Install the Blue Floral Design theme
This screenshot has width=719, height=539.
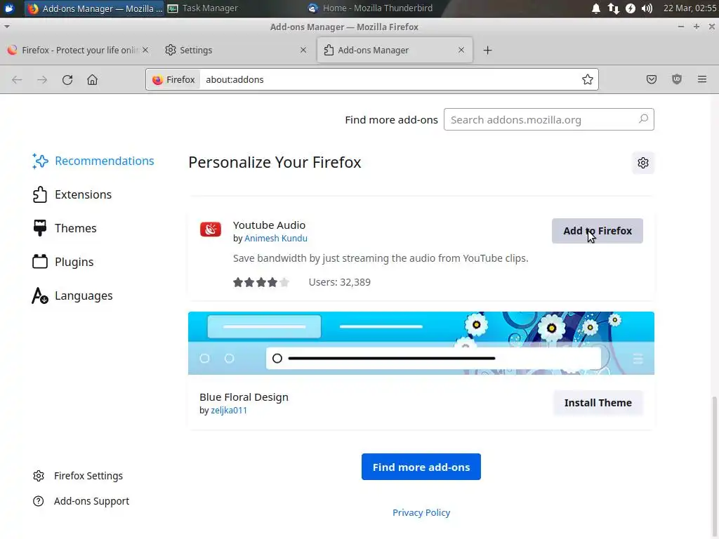598,403
